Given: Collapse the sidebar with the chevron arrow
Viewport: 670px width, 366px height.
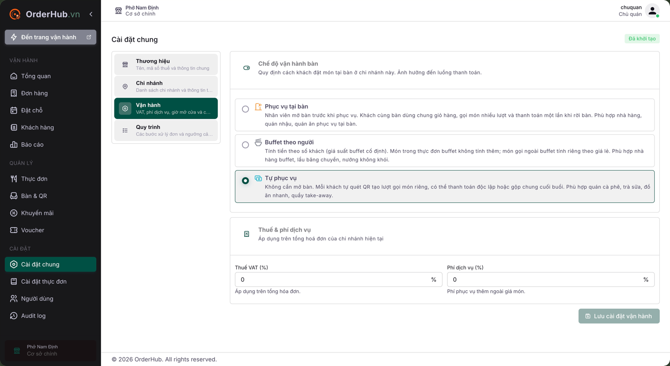Looking at the screenshot, I should [91, 14].
